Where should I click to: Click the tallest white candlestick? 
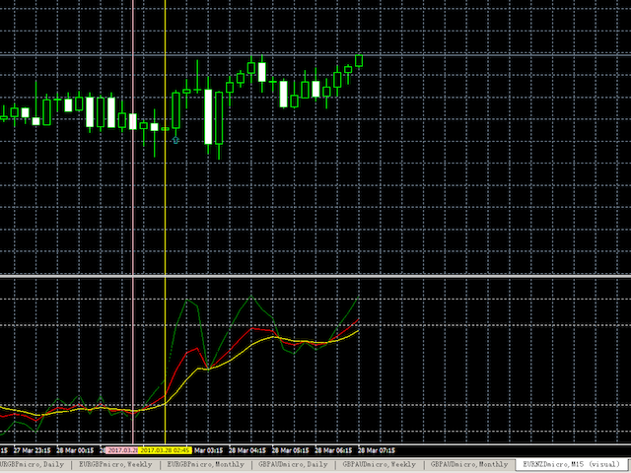209,116
